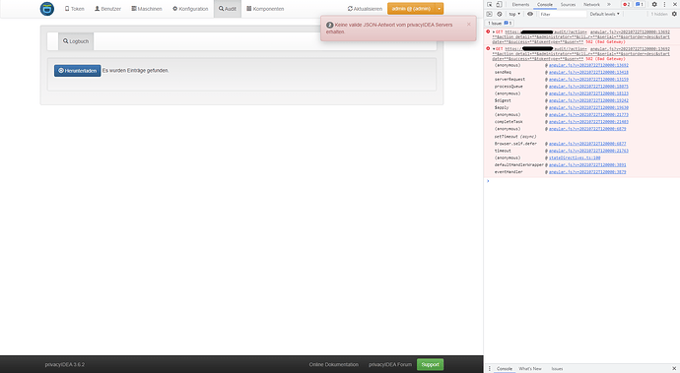Open the timeout source link
The width and height of the screenshot is (680, 373).
pos(588,151)
